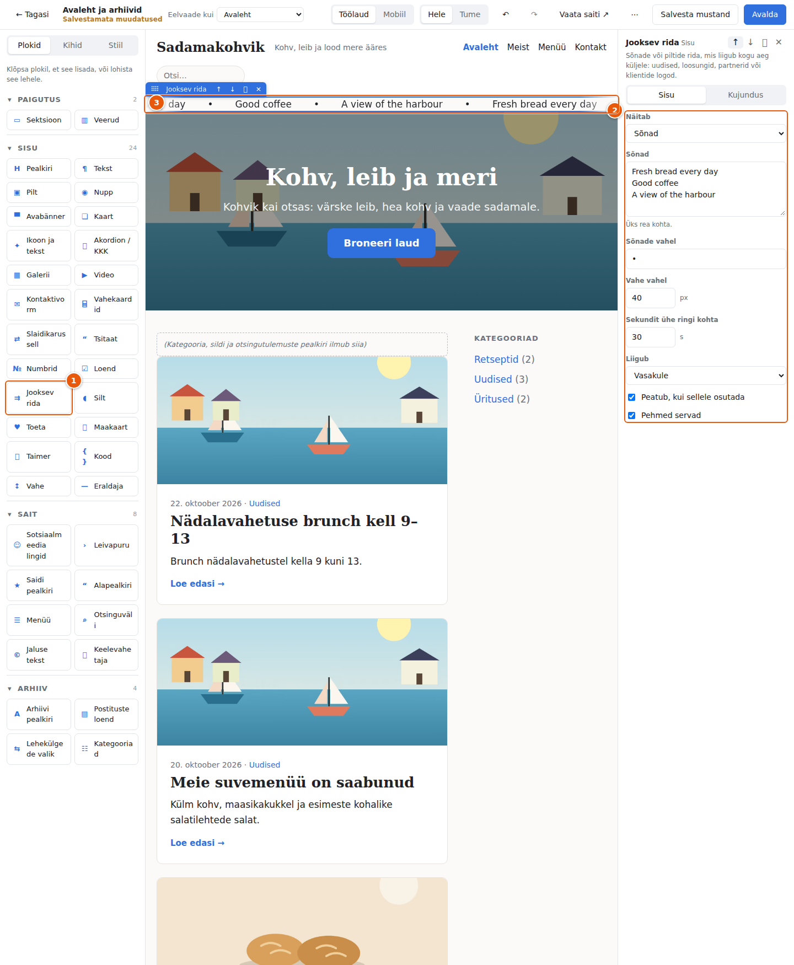794x965 pixels.
Task: Add the Taimer block
Action: coord(39,457)
